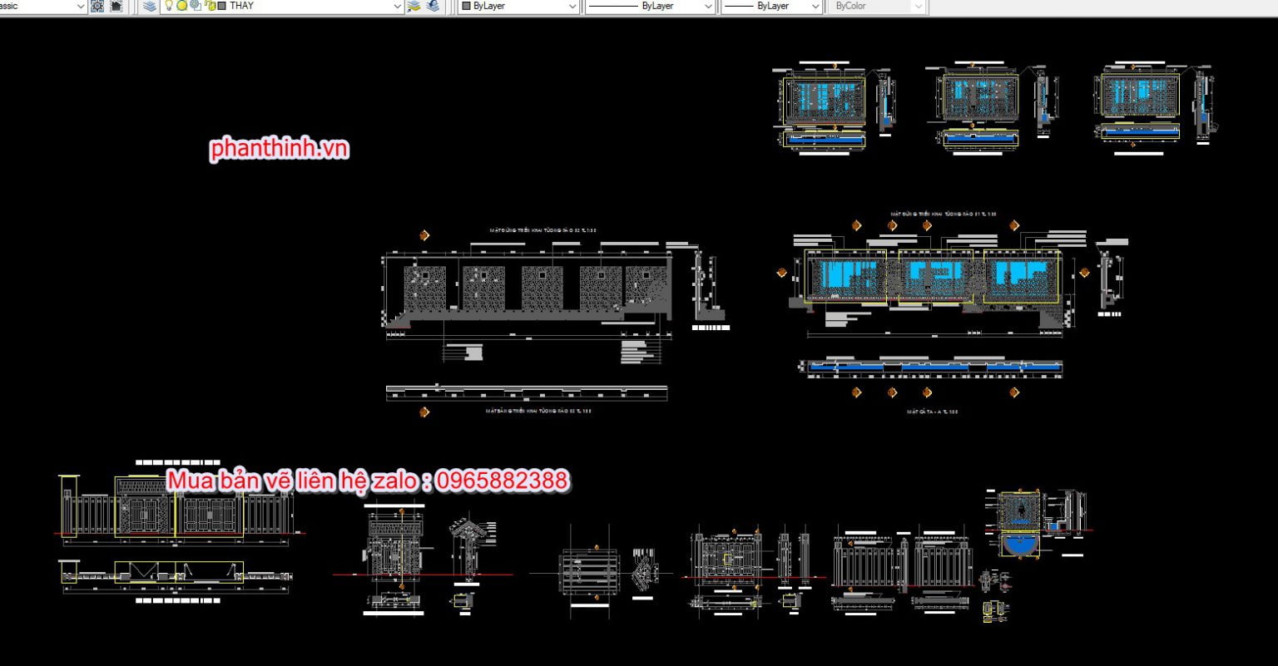Toggle the THAY layer on/off lightbulb
This screenshot has height=666, width=1278.
tap(169, 6)
